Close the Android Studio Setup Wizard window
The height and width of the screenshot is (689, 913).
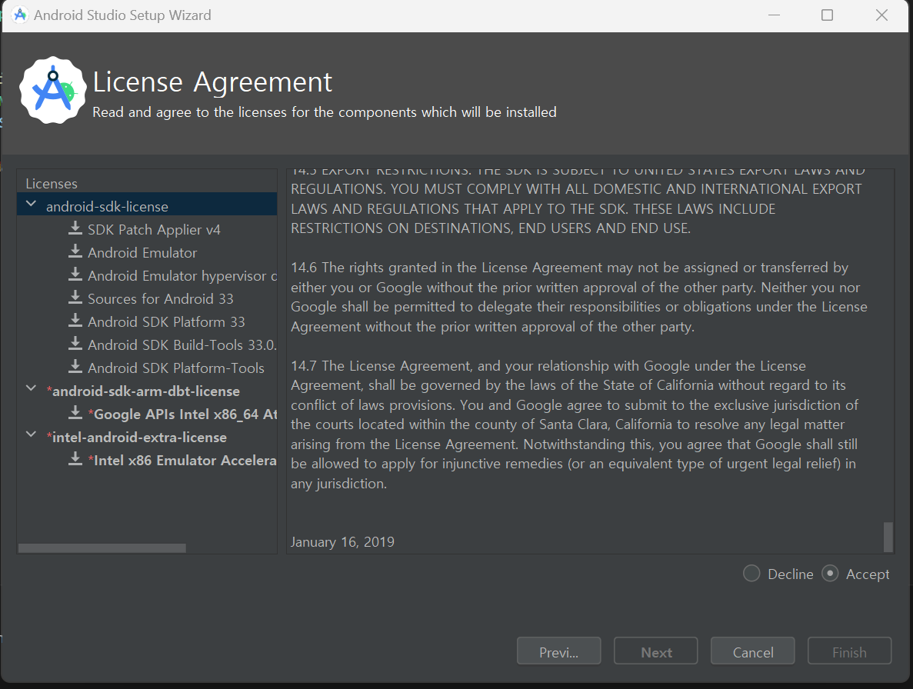click(881, 15)
